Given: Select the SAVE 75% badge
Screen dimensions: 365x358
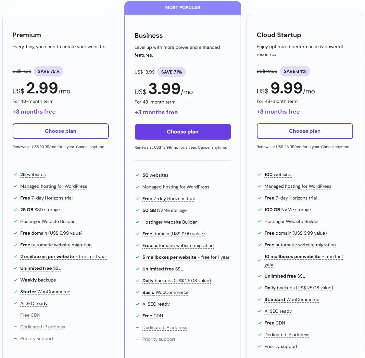Looking at the screenshot, I should (49, 71).
